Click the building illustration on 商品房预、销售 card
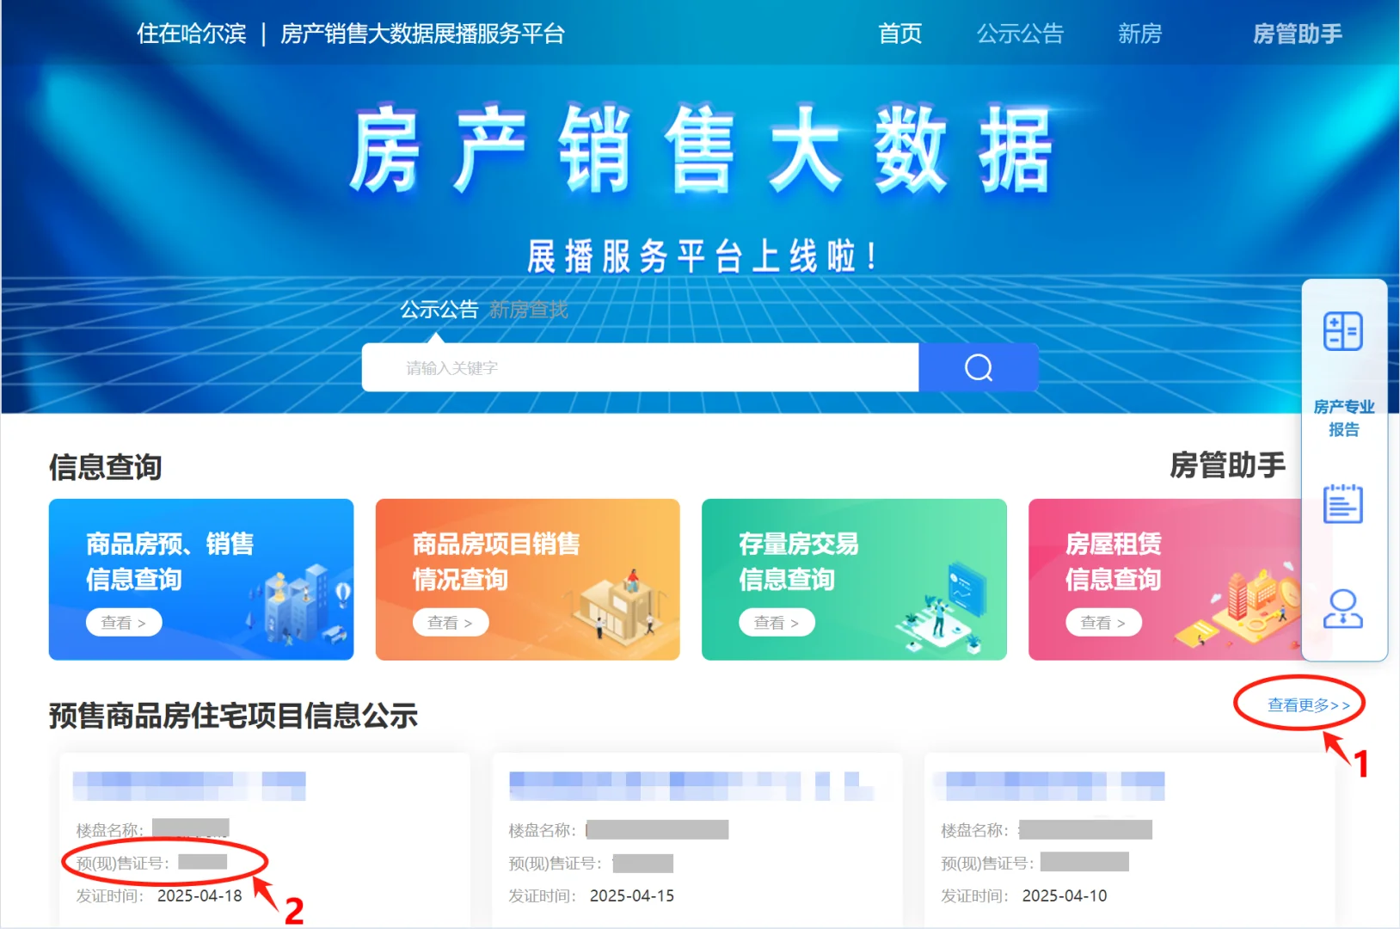The width and height of the screenshot is (1400, 929). (x=298, y=606)
